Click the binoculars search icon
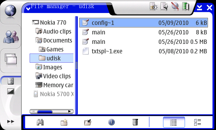The width and height of the screenshot is (216, 130). pos(40,122)
